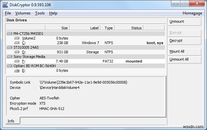The image size is (207, 130).
Task: Click the 'FAT32' type cell
Action: pyautogui.click(x=108, y=61)
